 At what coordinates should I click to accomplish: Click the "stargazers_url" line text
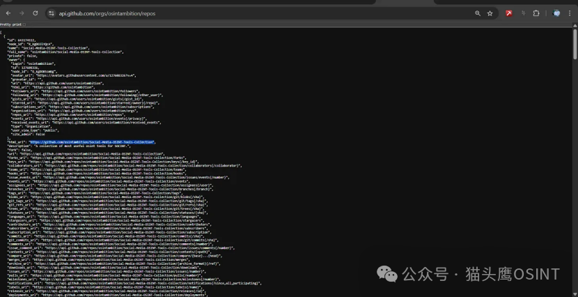105,220
